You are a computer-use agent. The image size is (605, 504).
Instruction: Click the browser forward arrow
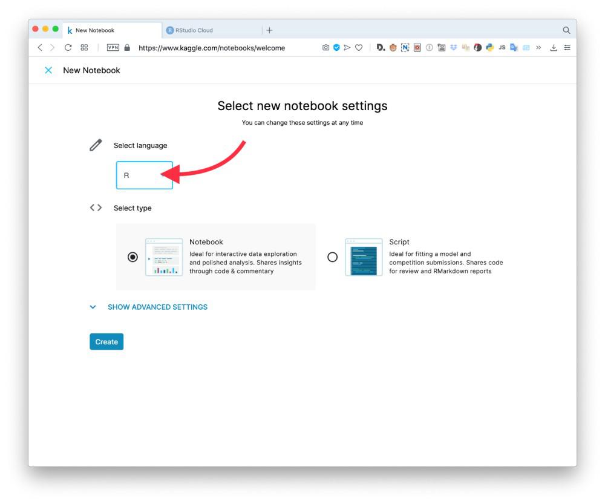52,47
